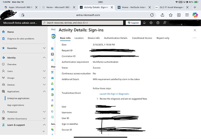This screenshot has height=139, width=201.
Task: Collapse the Identity section chevron
Action: [x=44, y=57]
